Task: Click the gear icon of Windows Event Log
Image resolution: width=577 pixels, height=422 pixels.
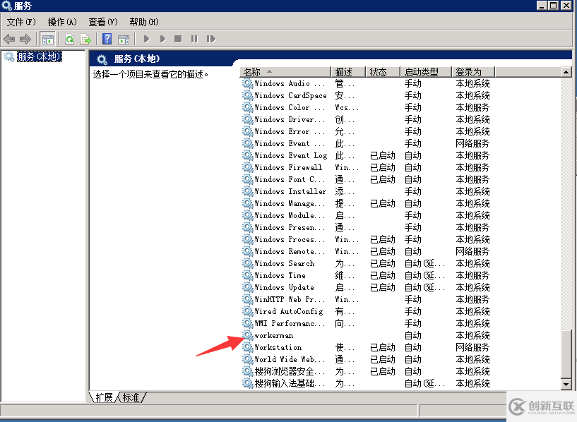Action: (247, 155)
